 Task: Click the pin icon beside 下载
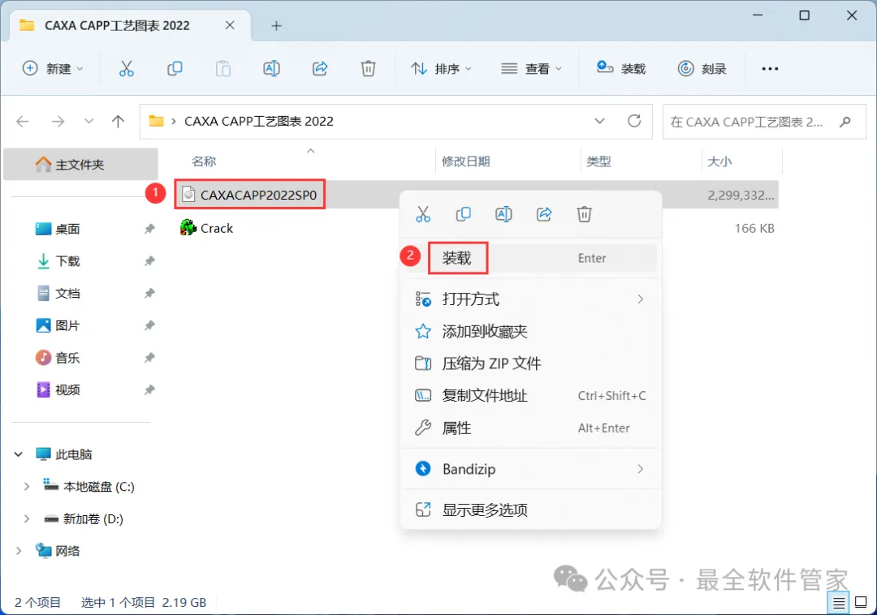(149, 261)
